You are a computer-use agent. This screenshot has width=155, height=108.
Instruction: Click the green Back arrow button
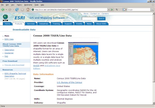click(3, 10)
